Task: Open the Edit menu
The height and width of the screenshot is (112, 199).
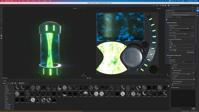Action: click(x=19, y=1)
